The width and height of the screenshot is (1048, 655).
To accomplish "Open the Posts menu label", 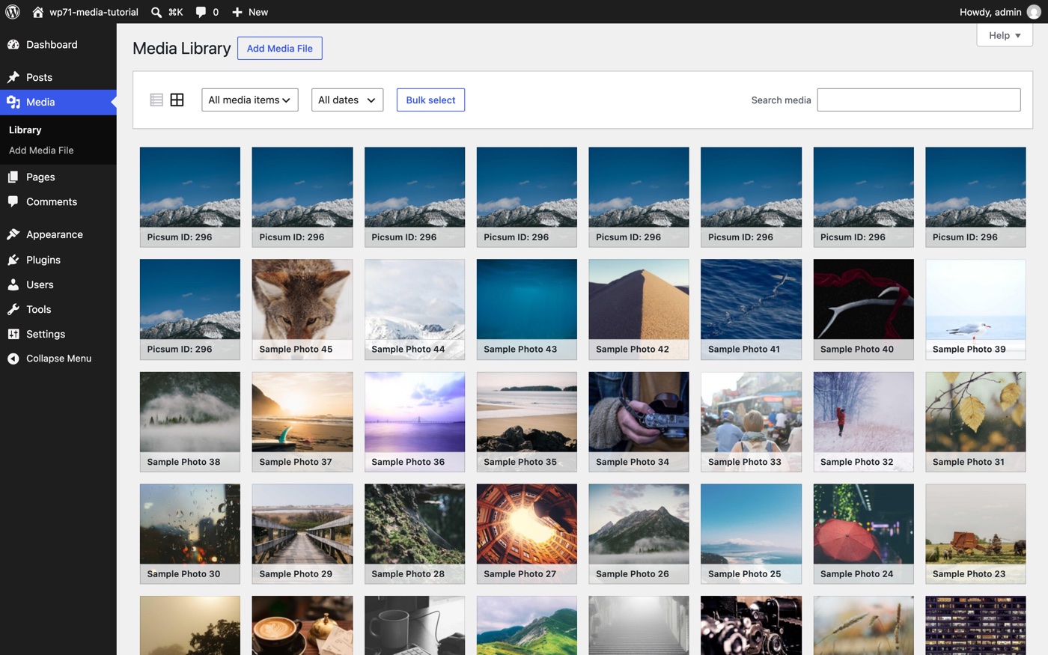I will point(39,77).
